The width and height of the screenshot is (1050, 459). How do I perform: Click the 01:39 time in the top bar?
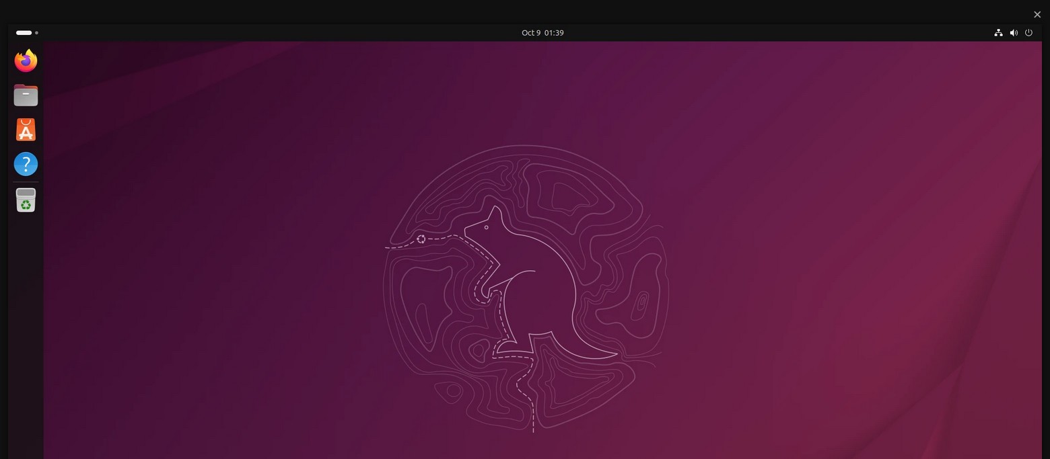pos(554,33)
